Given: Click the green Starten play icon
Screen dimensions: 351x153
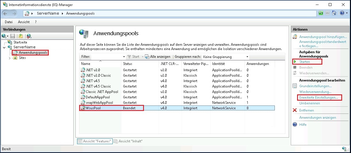Looking at the screenshot, I should click(x=295, y=62).
